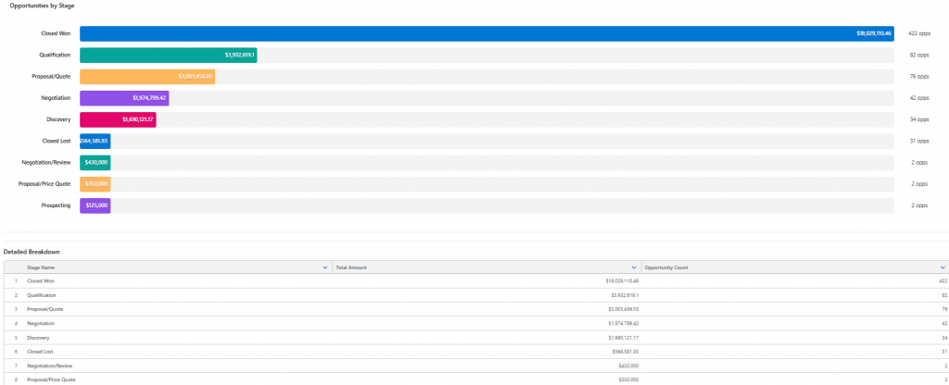Open the Total Amount column dropdown arrow
The width and height of the screenshot is (949, 385).
pyautogui.click(x=634, y=267)
